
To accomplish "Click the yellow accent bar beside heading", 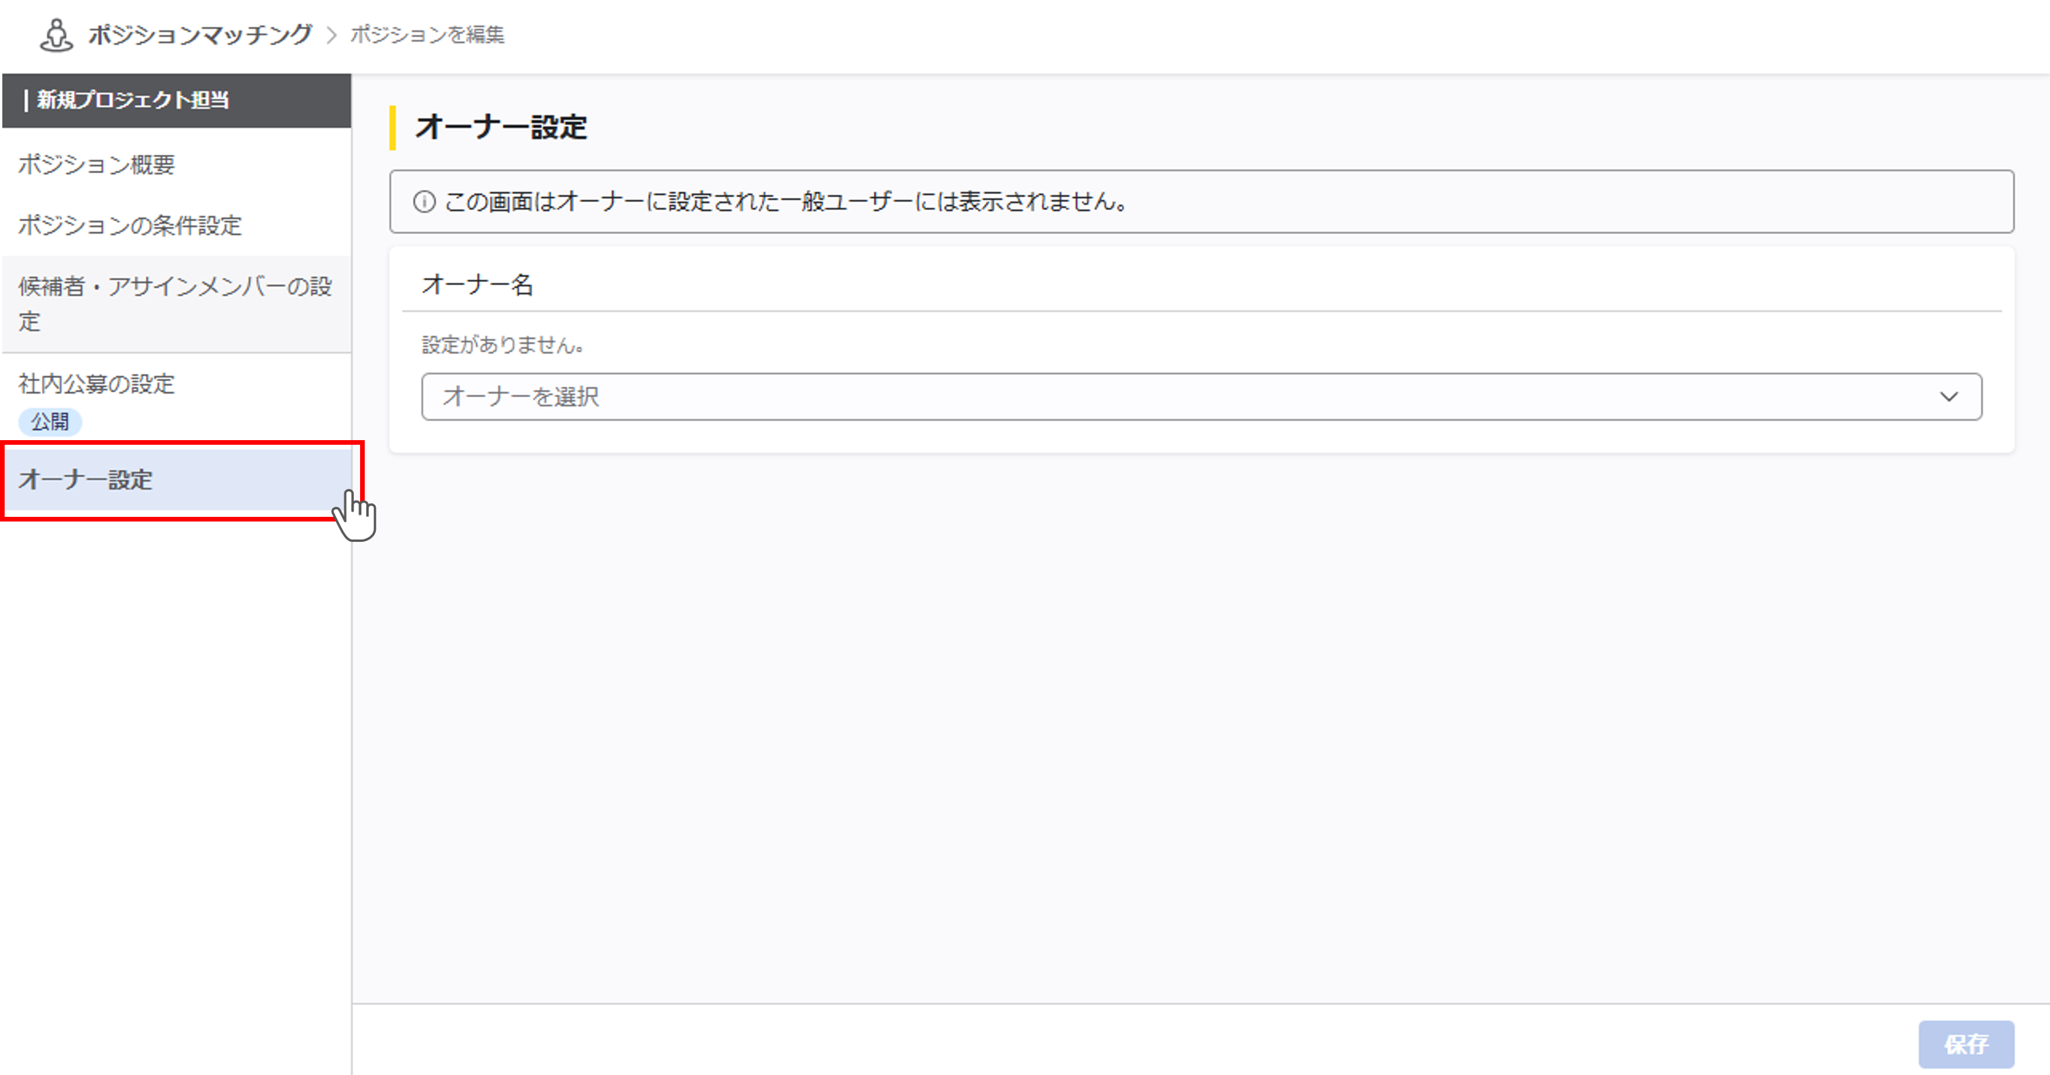I will pyautogui.click(x=392, y=127).
